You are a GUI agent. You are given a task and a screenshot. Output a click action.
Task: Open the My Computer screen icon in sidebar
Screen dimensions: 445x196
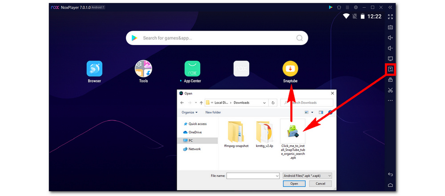click(x=390, y=59)
